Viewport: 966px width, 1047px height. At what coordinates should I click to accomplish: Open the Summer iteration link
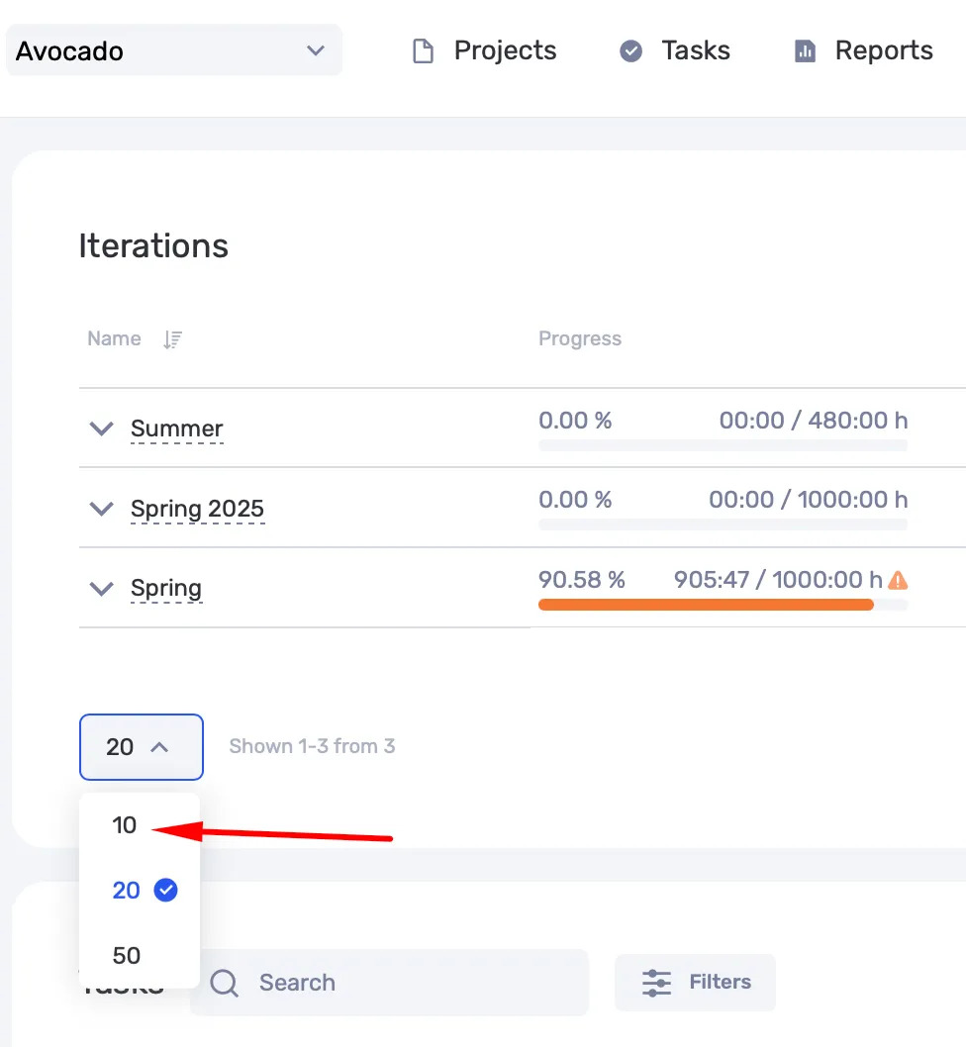tap(177, 428)
